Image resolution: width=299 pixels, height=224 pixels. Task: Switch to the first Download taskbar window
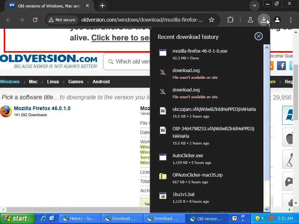click(122, 218)
